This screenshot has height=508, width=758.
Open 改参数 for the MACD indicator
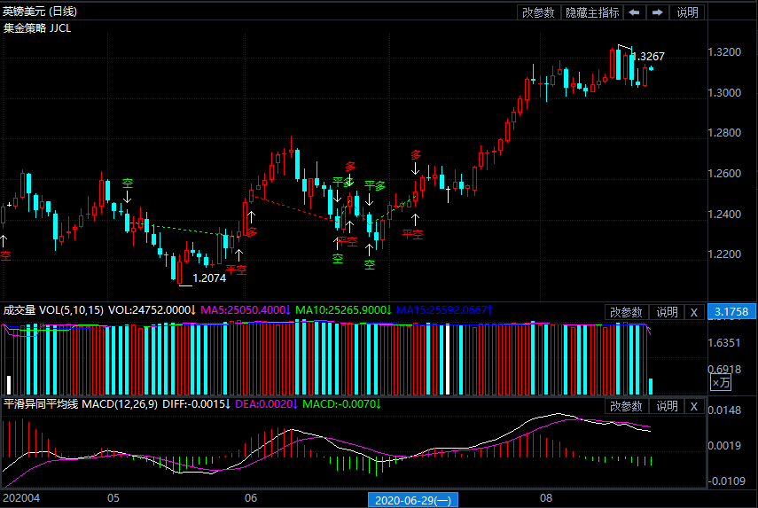click(626, 406)
